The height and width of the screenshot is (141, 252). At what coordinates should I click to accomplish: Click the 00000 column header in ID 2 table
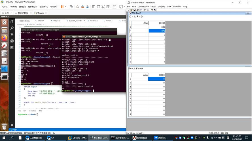click(156, 75)
